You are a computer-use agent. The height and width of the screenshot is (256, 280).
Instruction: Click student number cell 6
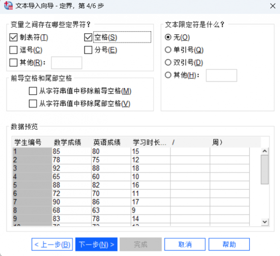[x=32, y=193]
